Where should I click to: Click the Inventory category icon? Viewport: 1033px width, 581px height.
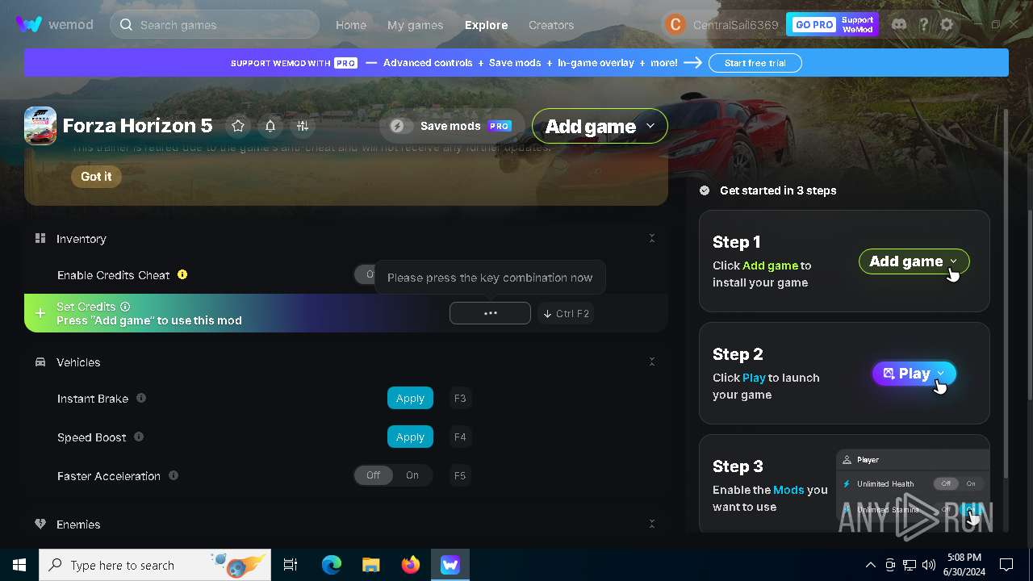tap(40, 238)
